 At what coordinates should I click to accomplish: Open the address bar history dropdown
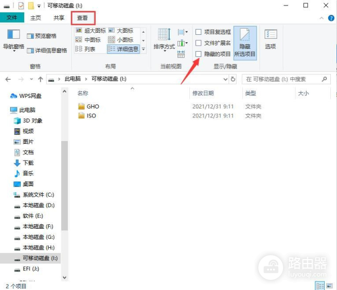[x=225, y=79]
